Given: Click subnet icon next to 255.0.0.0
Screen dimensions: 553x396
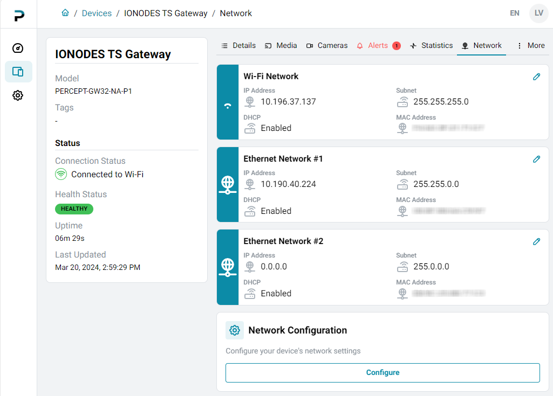Looking at the screenshot, I should click(x=402, y=267).
